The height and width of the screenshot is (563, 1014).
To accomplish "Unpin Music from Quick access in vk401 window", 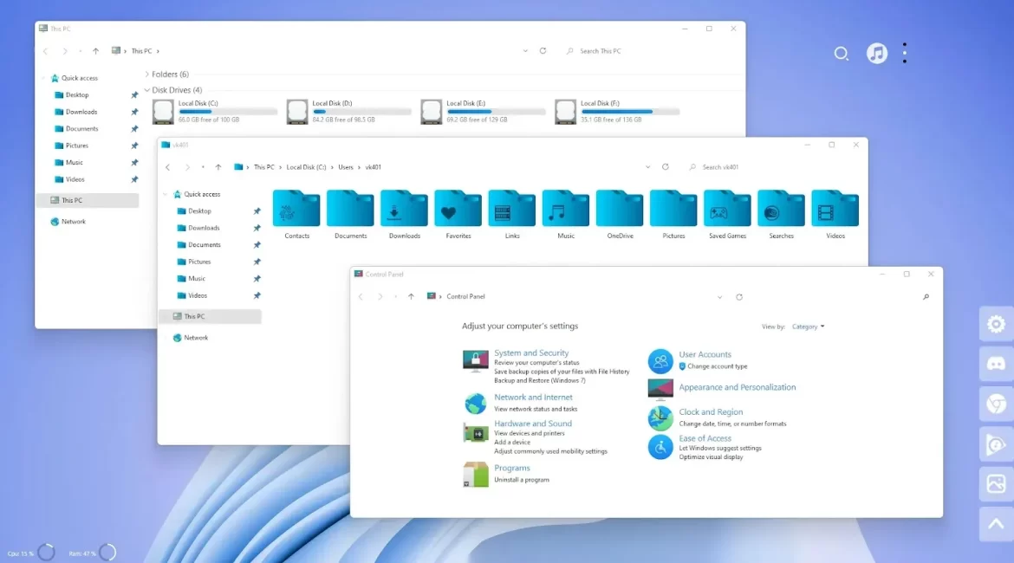I will 257,279.
